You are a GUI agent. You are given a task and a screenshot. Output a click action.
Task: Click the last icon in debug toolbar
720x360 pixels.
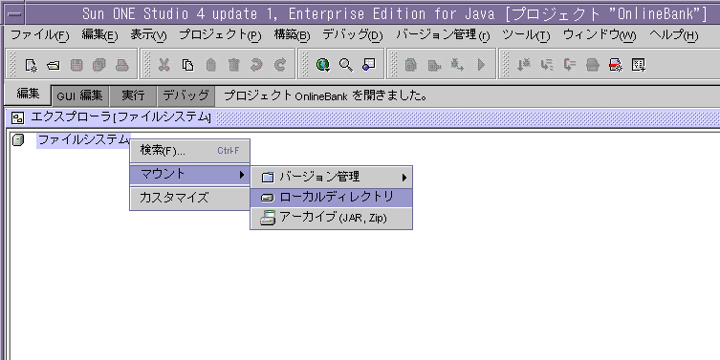pos(639,66)
